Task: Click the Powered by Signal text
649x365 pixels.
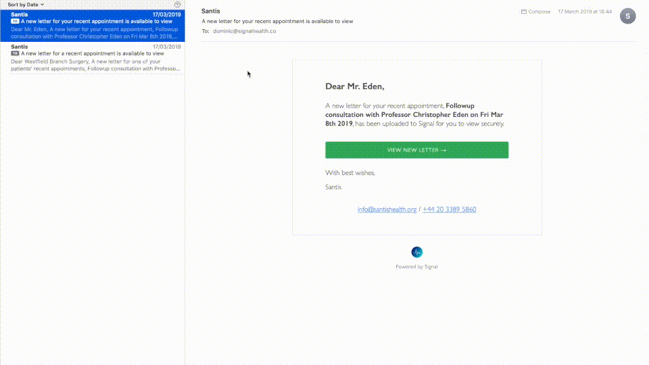Action: tap(417, 267)
